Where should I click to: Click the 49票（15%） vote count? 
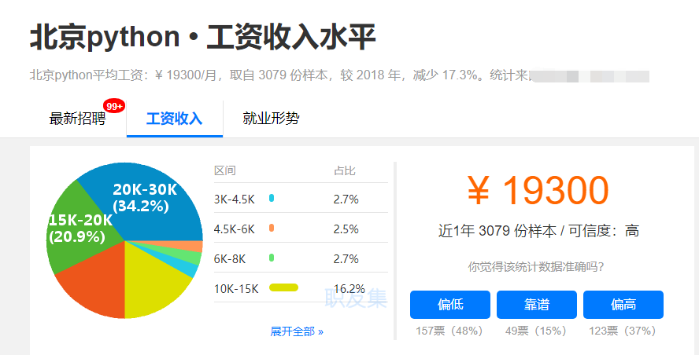pos(536,331)
